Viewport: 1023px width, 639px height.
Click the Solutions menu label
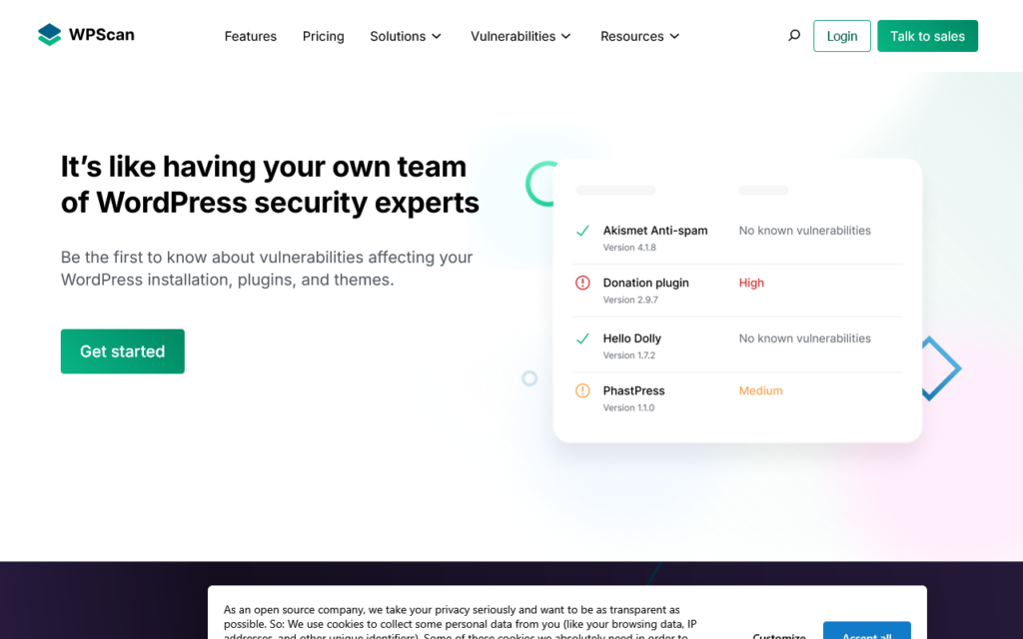pos(398,37)
